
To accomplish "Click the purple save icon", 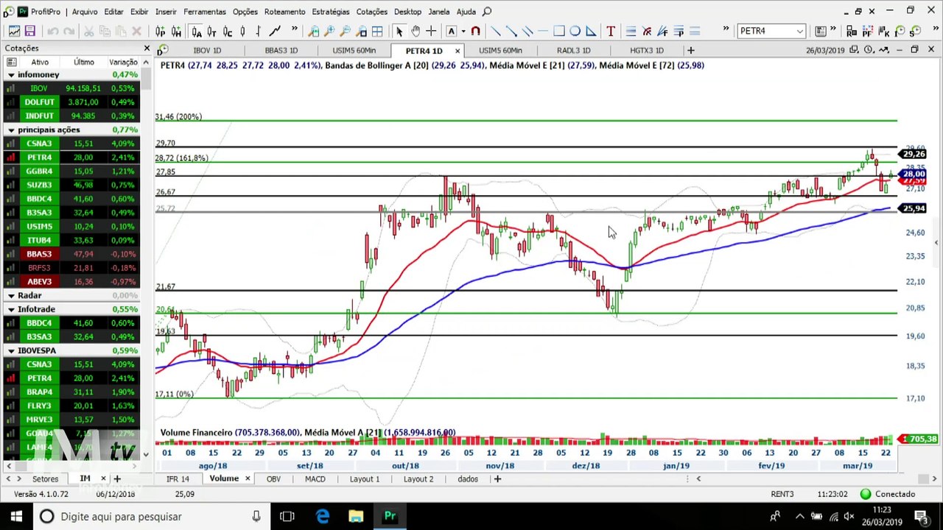I will (x=30, y=31).
